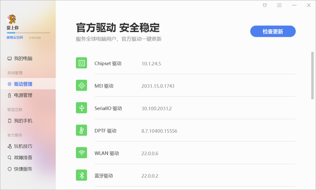Click the driver list vertical scrollbar
The width and height of the screenshot is (316, 190).
(312, 75)
